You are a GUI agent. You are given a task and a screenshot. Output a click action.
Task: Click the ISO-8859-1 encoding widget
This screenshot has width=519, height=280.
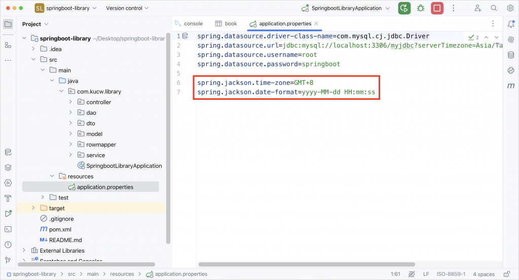451,274
